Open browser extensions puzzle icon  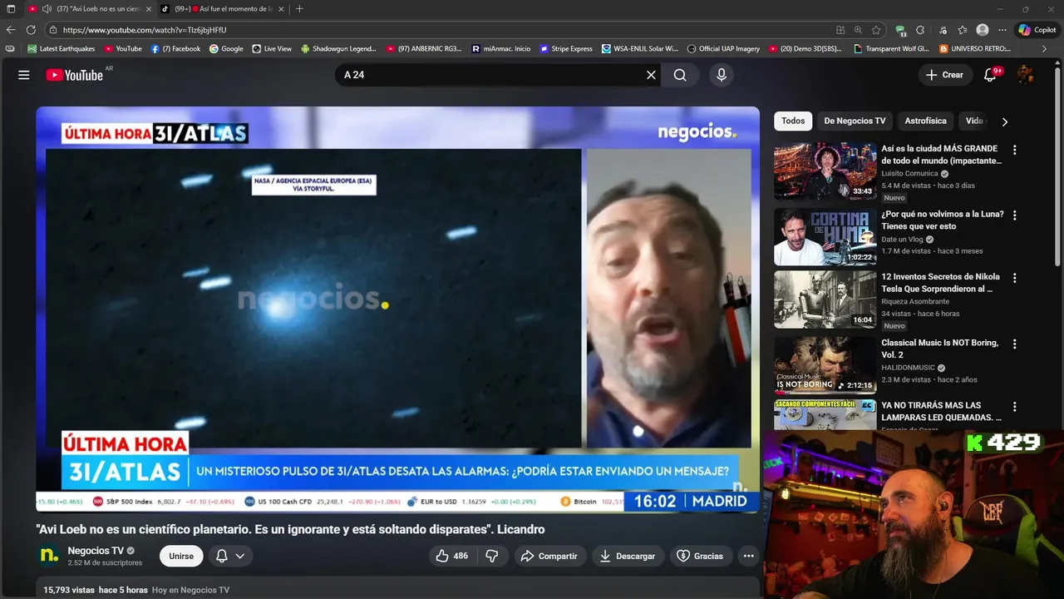tap(921, 30)
